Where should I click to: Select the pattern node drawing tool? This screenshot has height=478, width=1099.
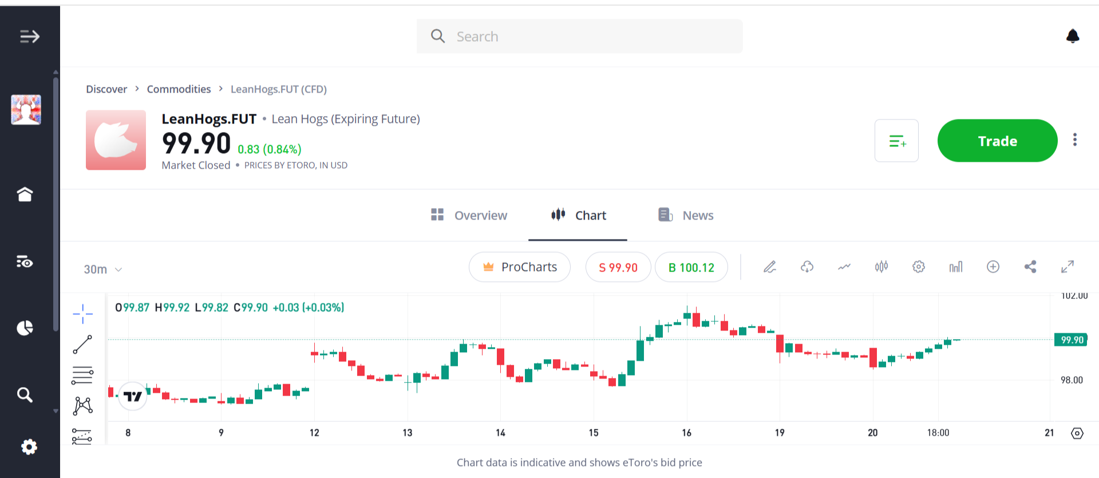[82, 406]
